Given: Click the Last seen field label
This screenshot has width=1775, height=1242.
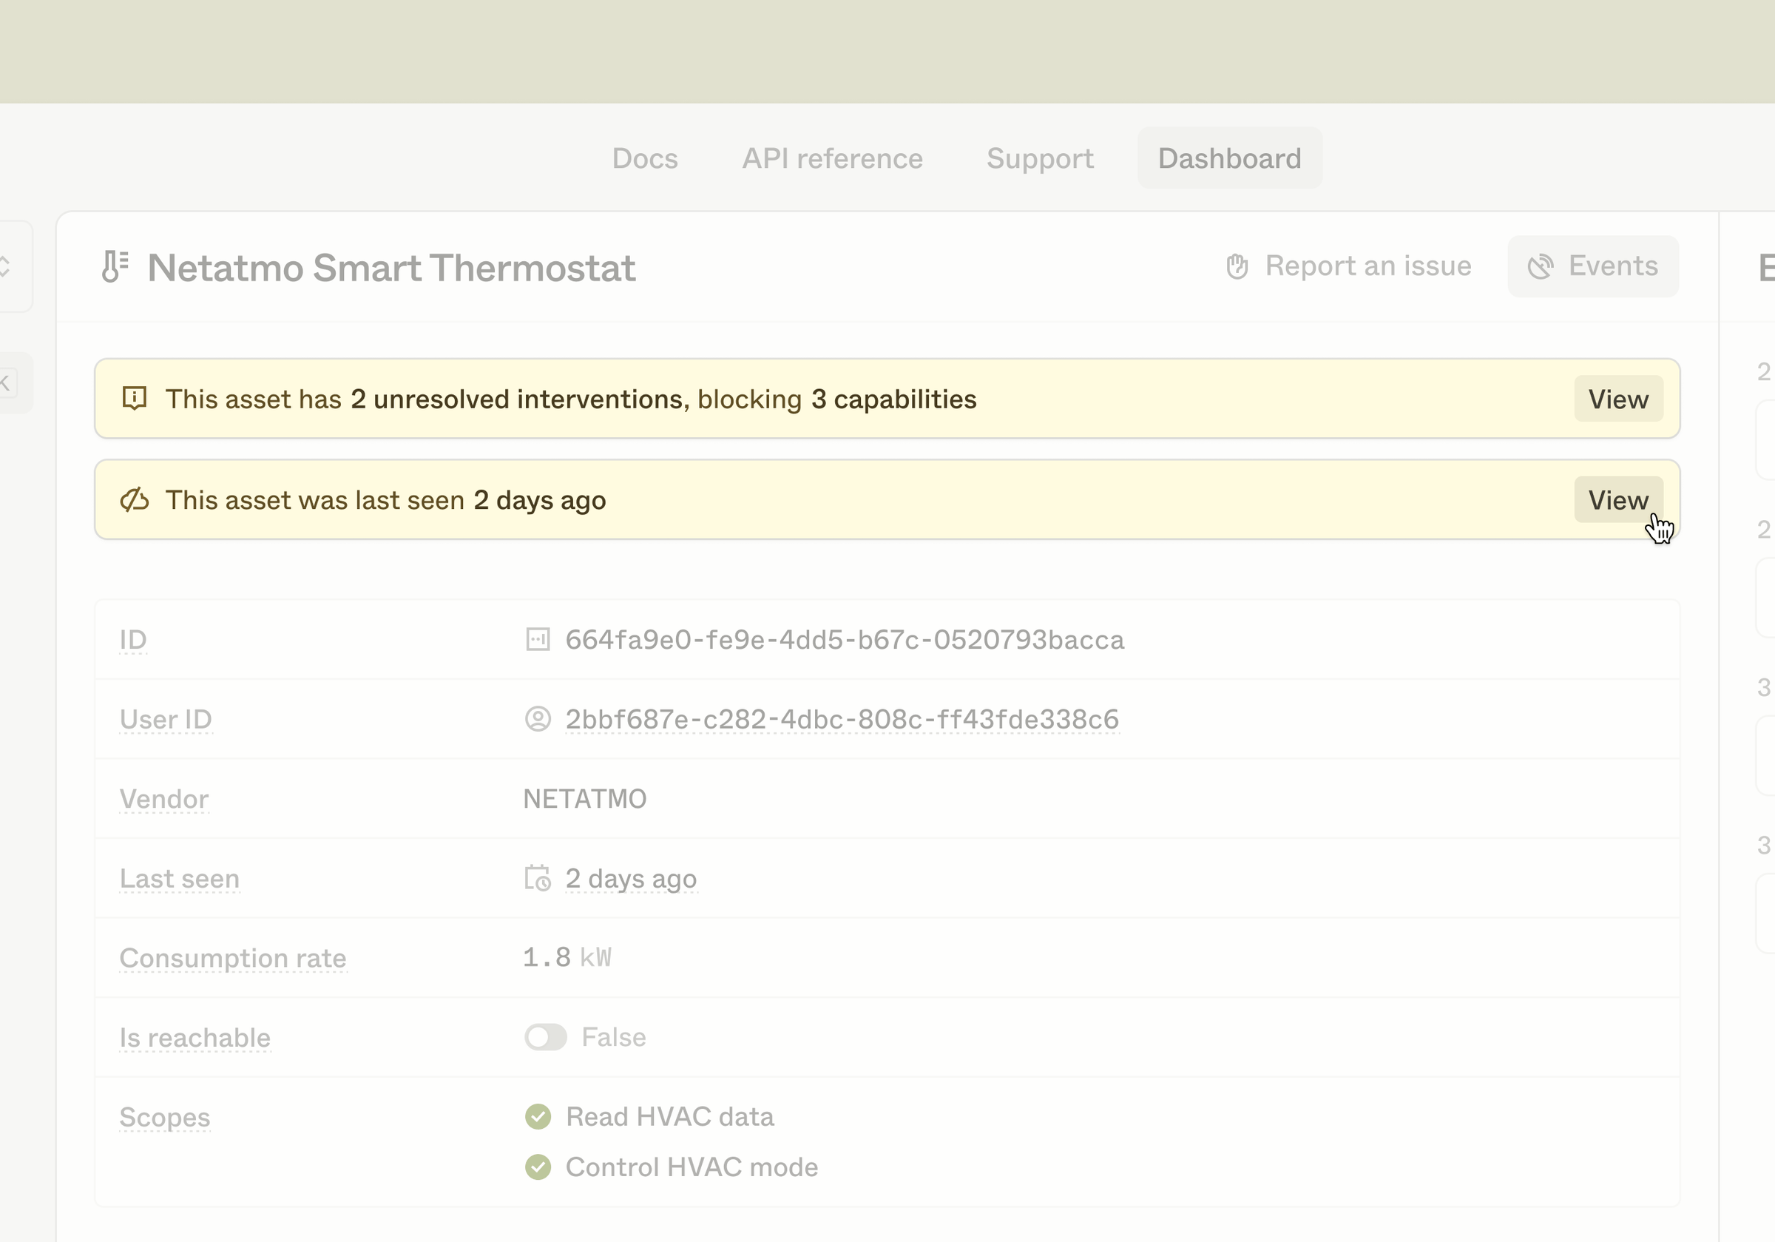Looking at the screenshot, I should pos(180,879).
